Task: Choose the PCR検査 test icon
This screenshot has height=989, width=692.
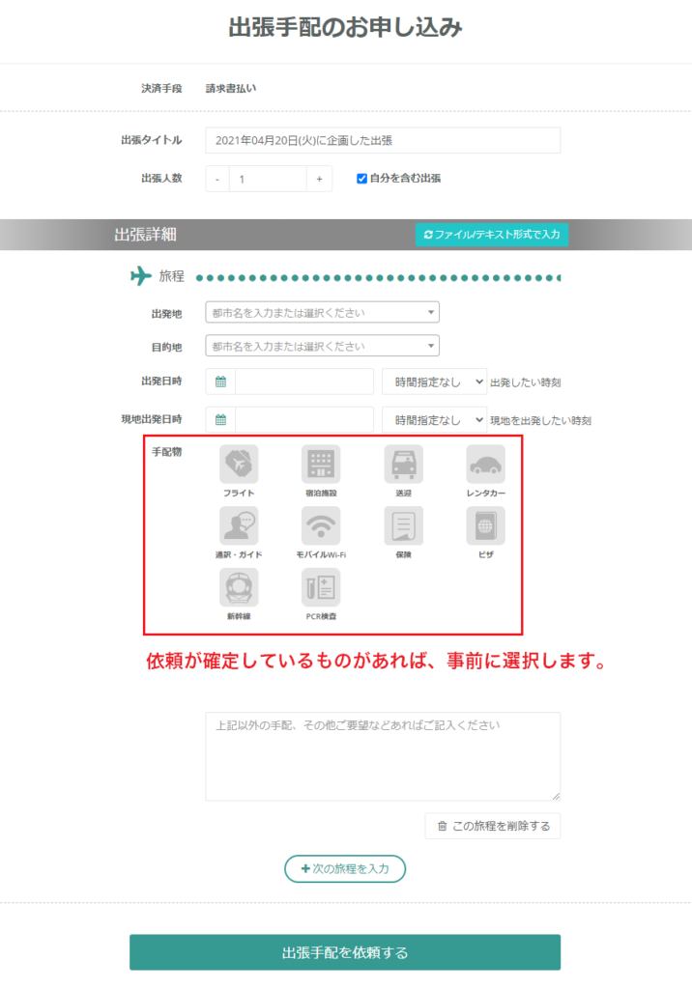Action: point(321,587)
